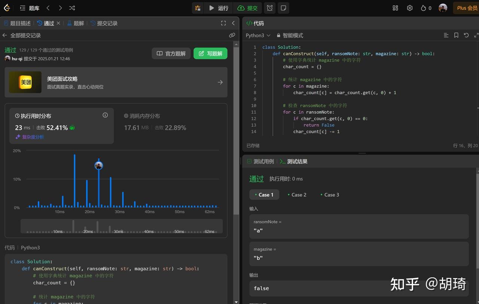479x304 pixels.
Task: Open the 美团面试攻略 banner
Action: click(x=116, y=82)
